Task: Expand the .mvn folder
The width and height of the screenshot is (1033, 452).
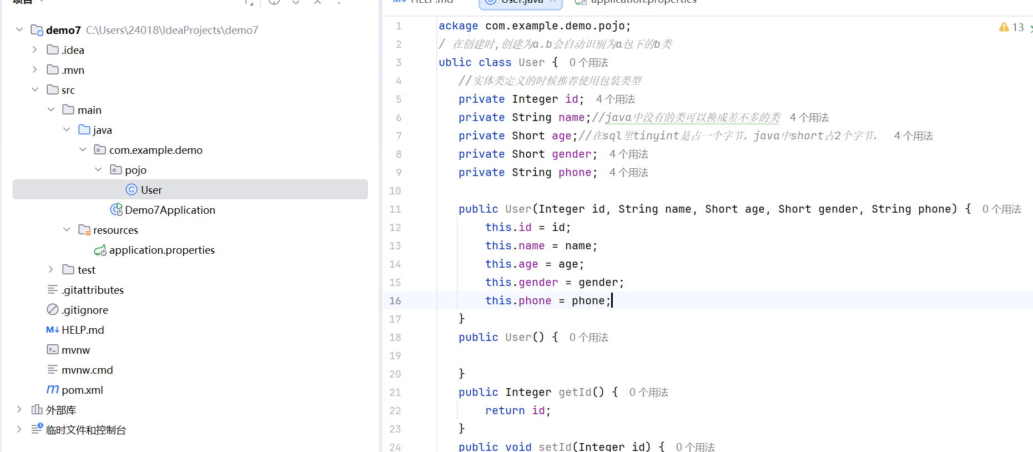Action: click(35, 70)
